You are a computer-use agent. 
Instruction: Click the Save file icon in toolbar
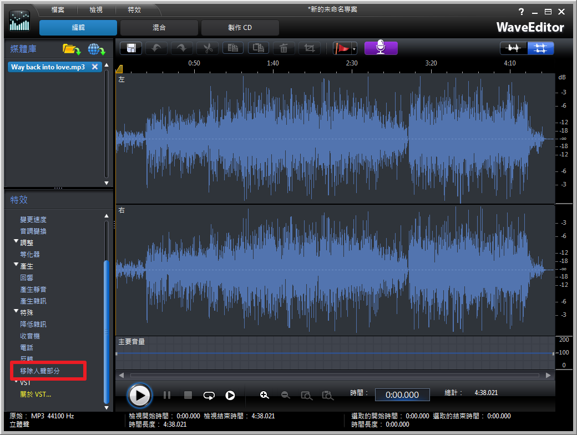[131, 48]
